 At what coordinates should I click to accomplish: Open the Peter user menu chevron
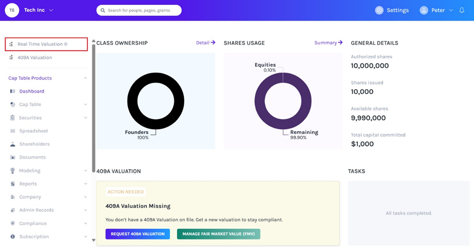coord(451,10)
